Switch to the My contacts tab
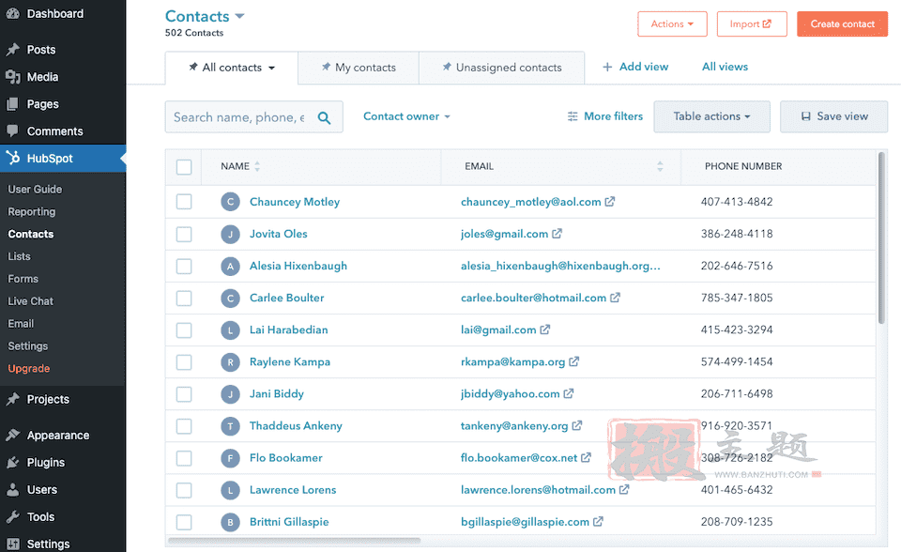The width and height of the screenshot is (901, 552). coord(359,68)
